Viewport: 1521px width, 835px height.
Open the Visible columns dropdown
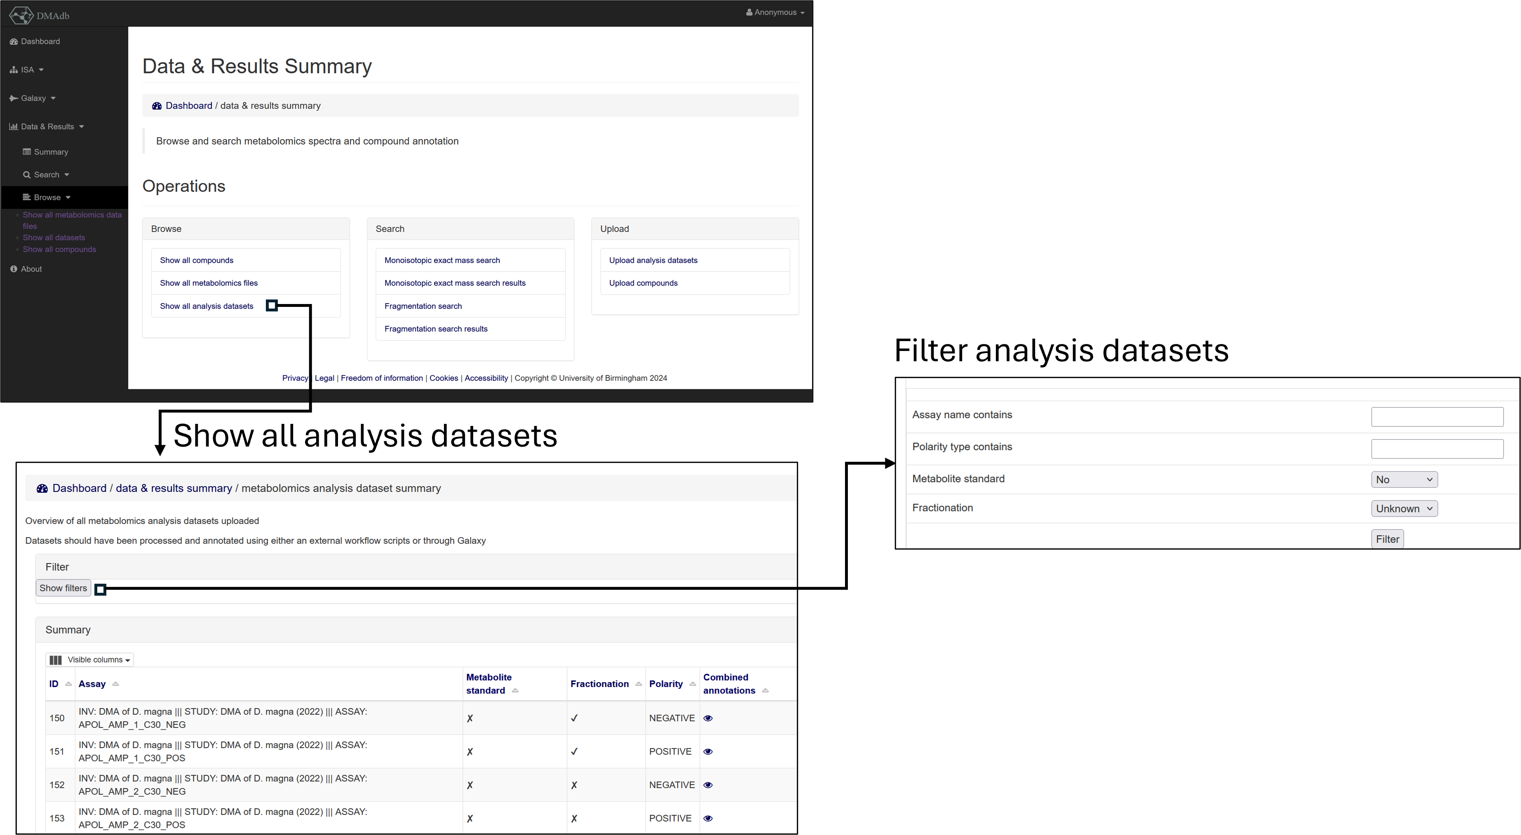point(90,660)
